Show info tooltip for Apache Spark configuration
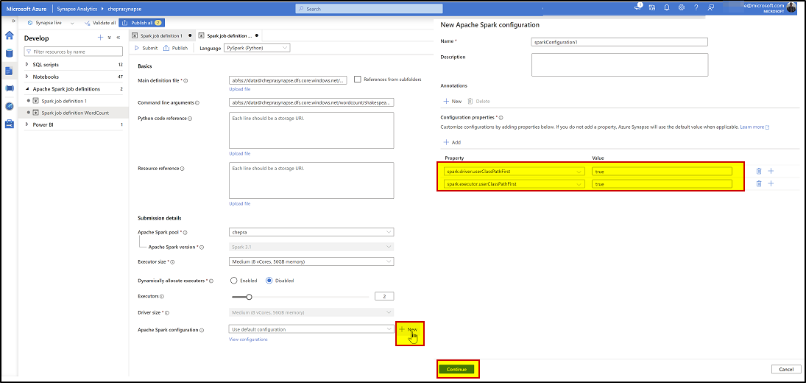806x383 pixels. (x=202, y=330)
